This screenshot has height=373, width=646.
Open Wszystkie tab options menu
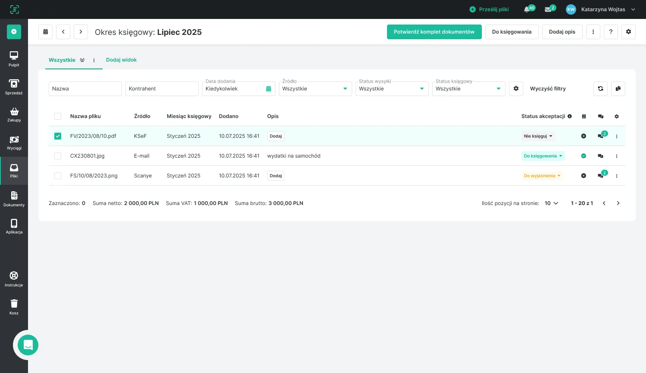click(x=94, y=60)
